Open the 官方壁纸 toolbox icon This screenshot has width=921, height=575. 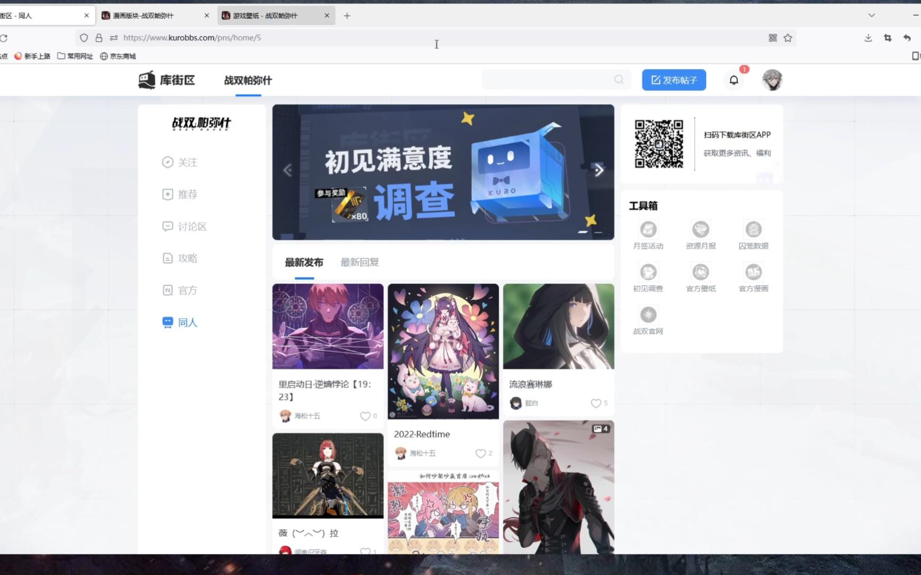click(x=700, y=272)
